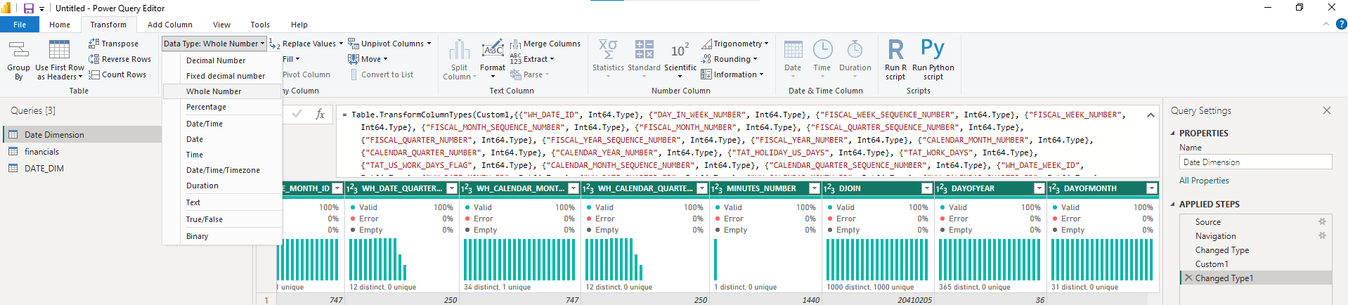The height and width of the screenshot is (305, 1348).
Task: Switch to the Add Column tab
Action: point(169,25)
